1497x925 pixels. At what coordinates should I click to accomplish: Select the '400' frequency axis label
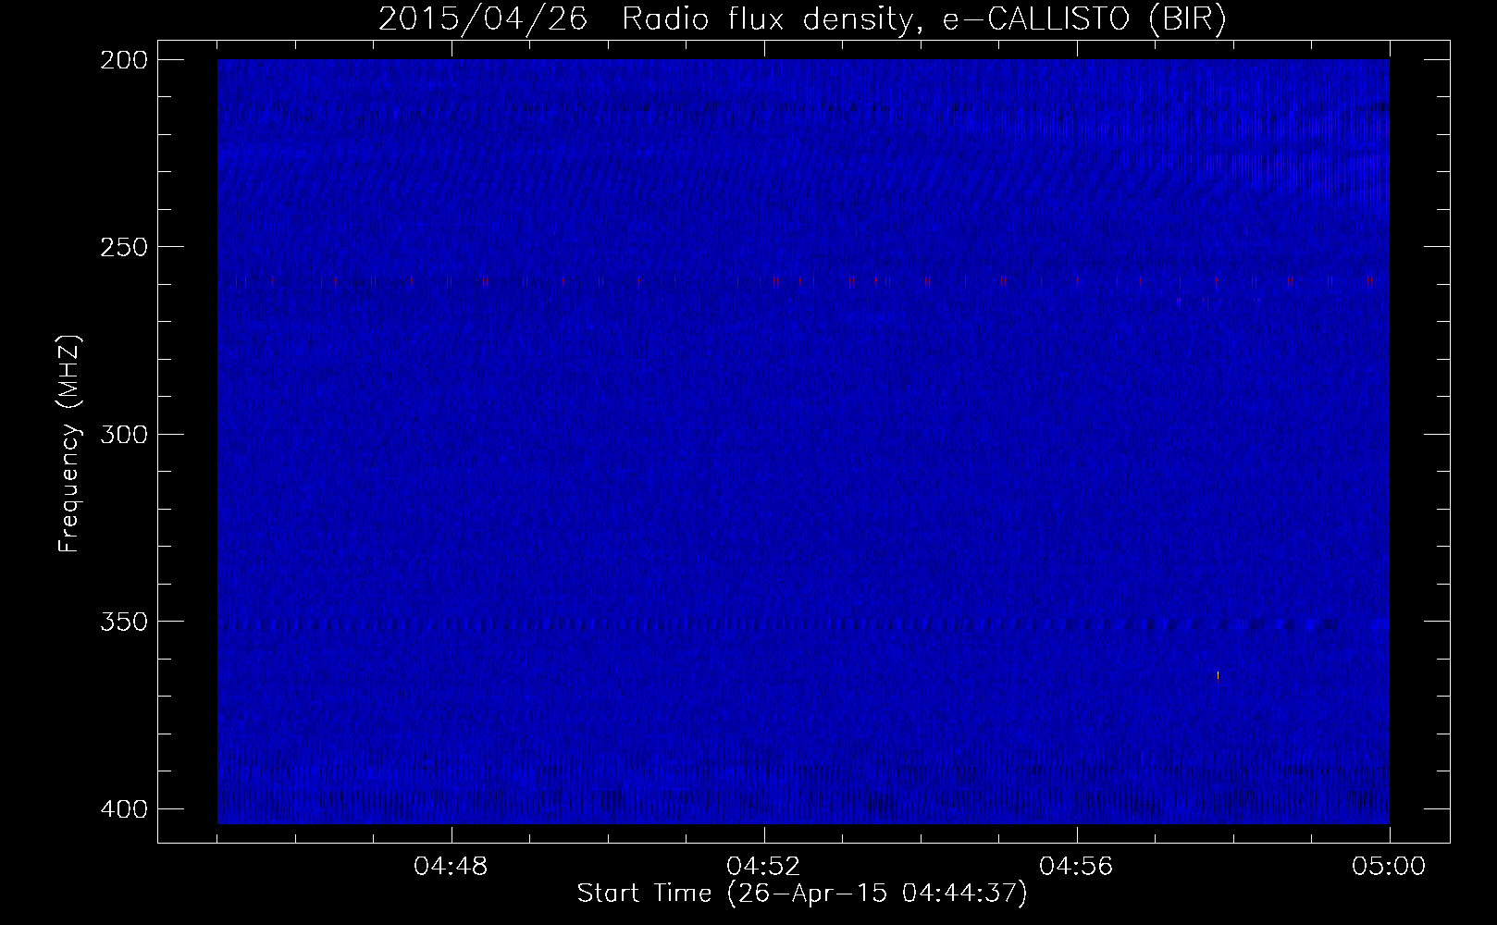pyautogui.click(x=123, y=809)
